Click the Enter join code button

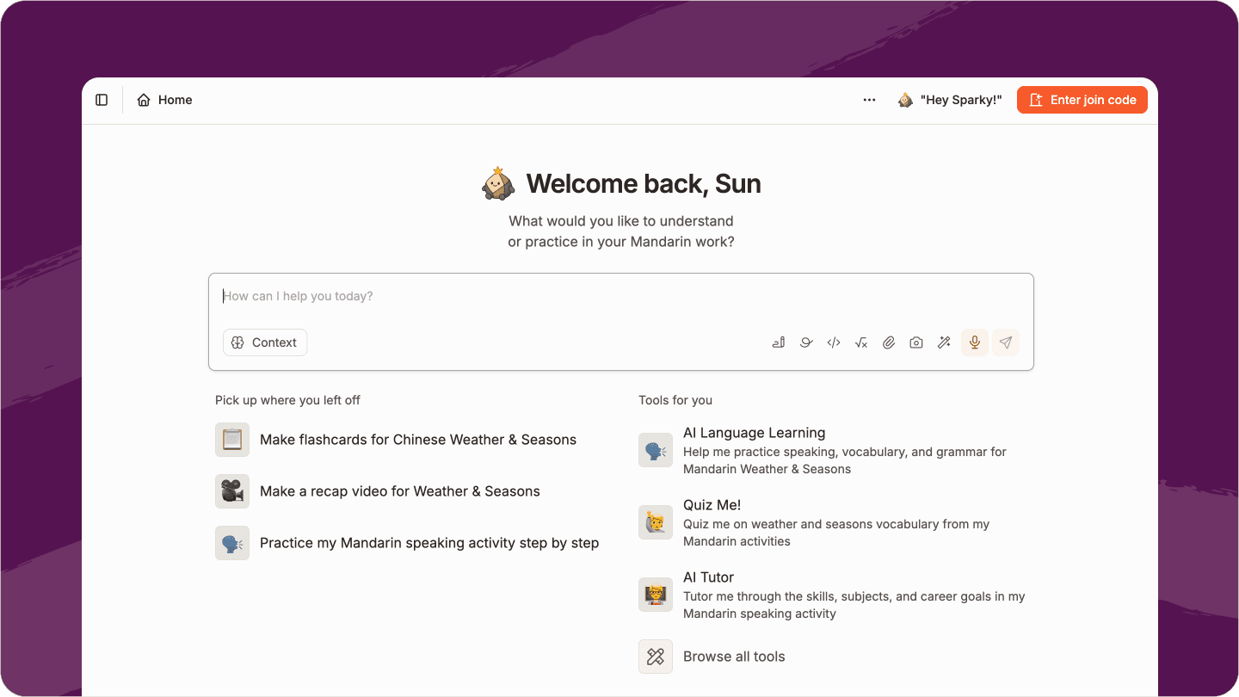coord(1082,100)
